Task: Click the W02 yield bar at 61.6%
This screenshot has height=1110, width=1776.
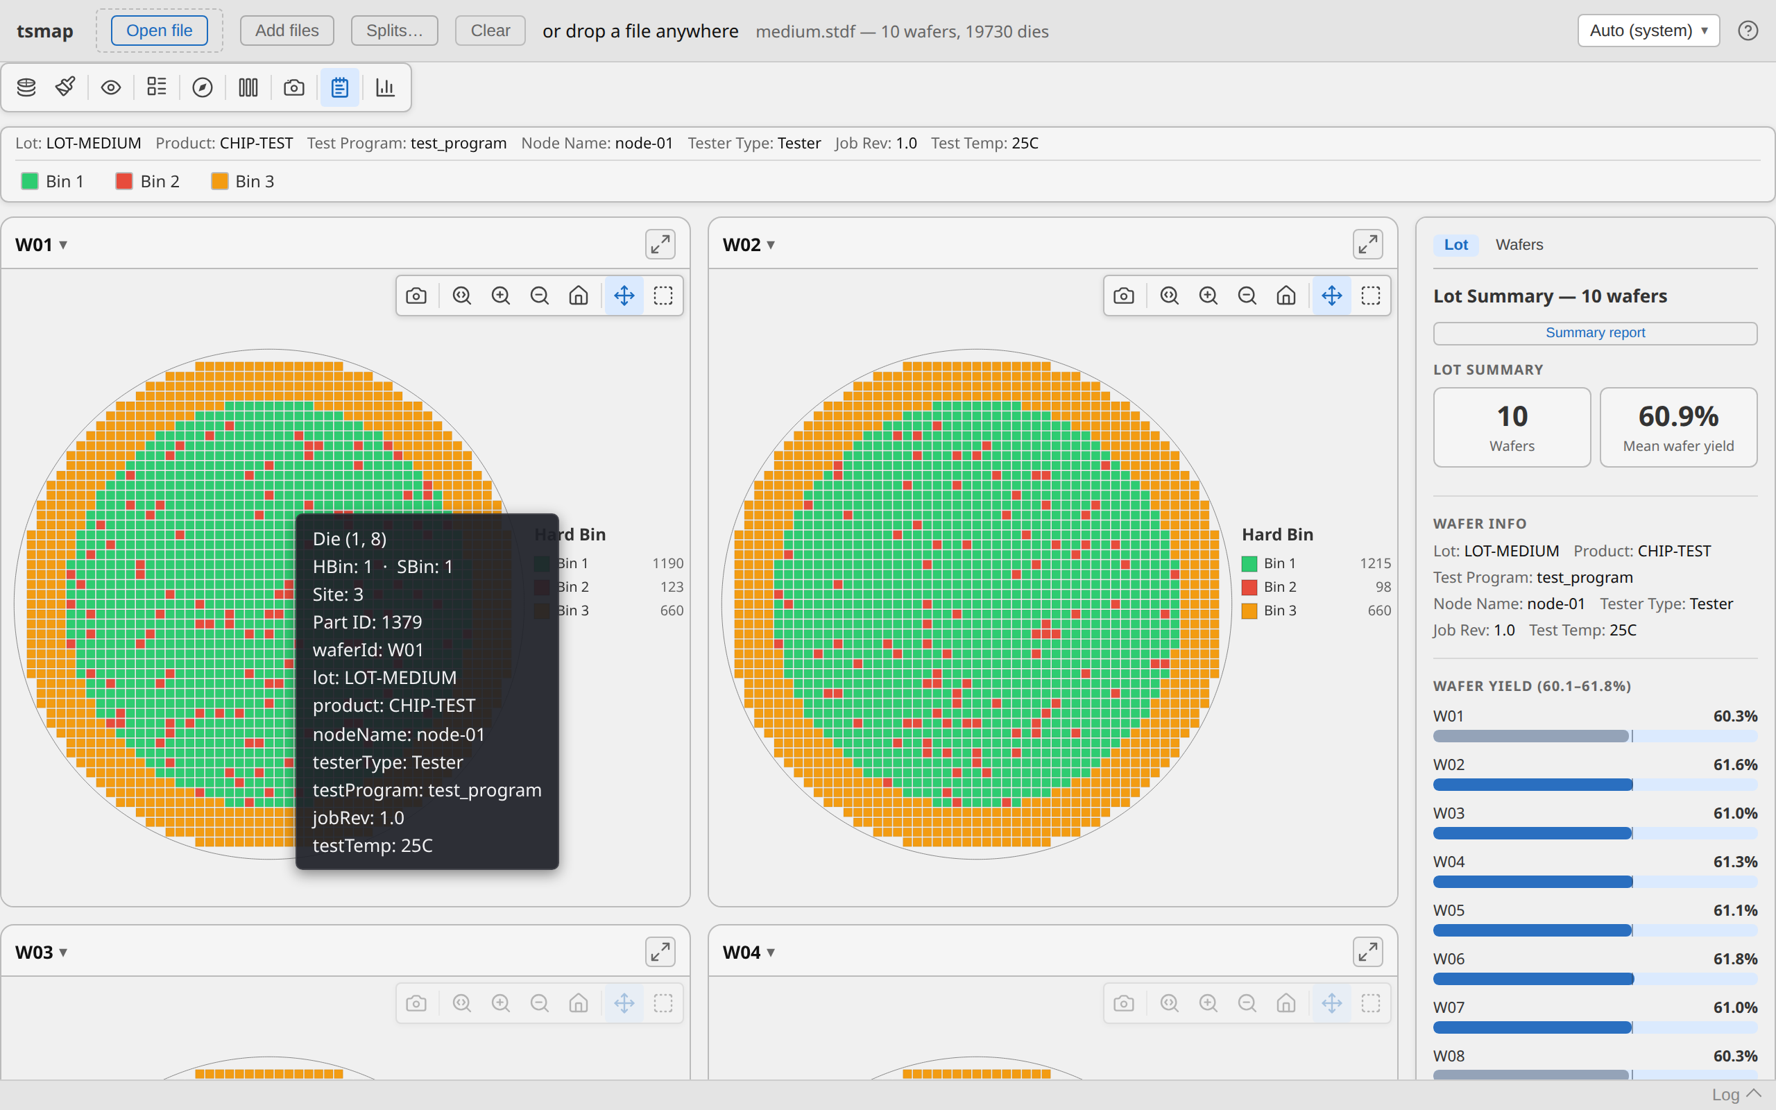Action: click(x=1595, y=785)
